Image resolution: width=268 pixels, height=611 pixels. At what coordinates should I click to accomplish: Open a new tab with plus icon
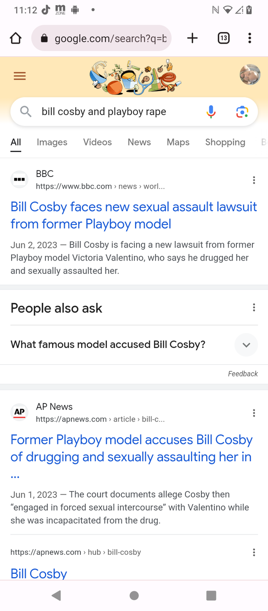coord(192,38)
